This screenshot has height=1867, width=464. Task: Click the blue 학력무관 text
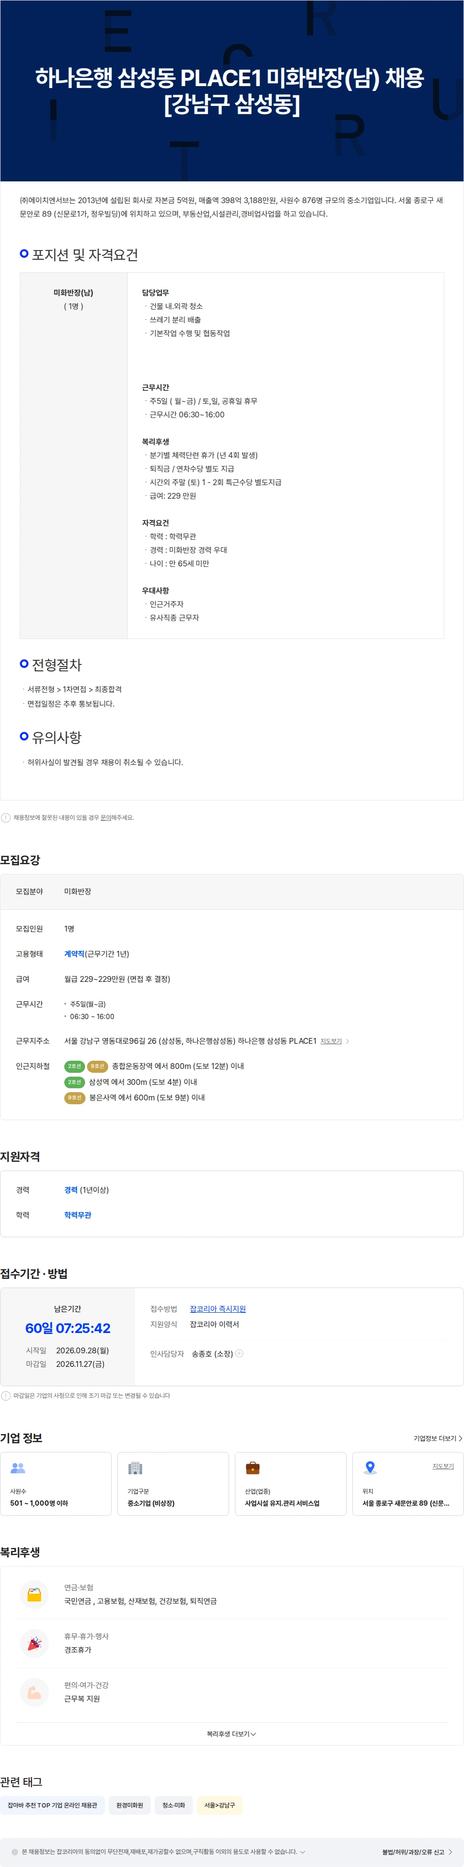click(77, 1215)
